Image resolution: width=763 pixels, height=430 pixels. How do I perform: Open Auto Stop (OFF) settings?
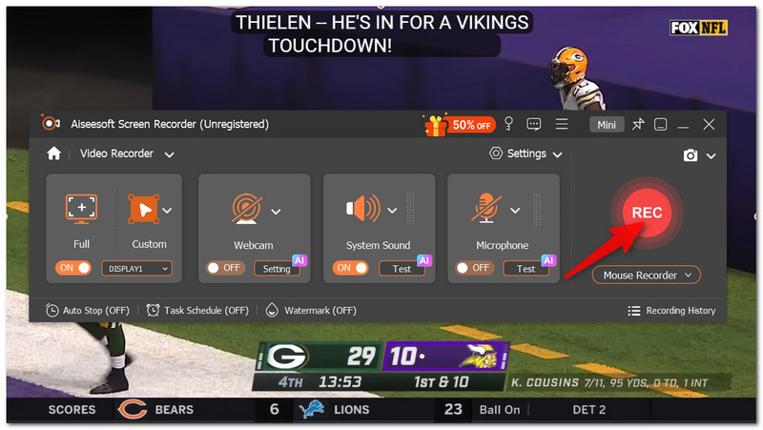pos(88,310)
